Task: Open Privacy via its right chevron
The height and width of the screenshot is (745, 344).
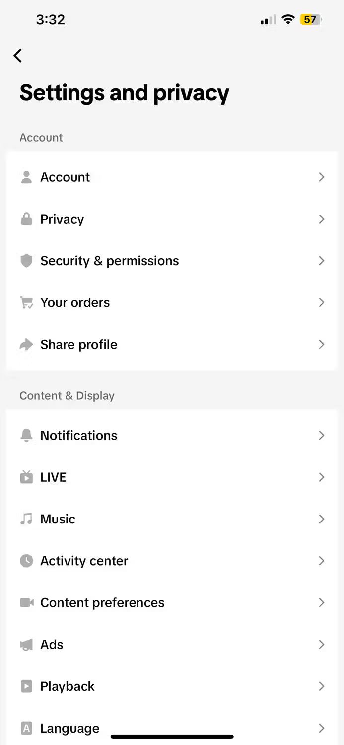Action: [322, 219]
